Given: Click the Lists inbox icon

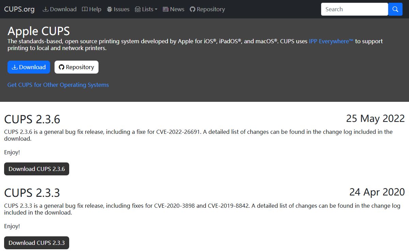Looking at the screenshot, I should point(138,9).
